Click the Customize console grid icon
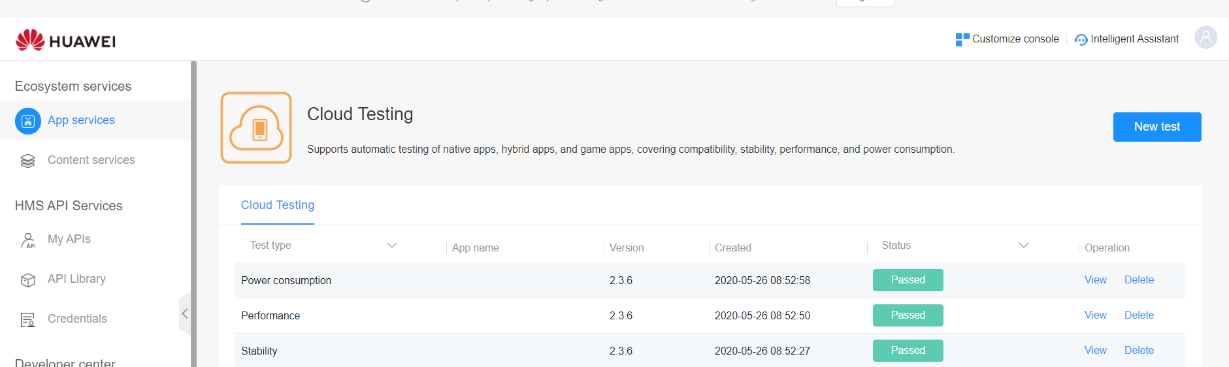Screen dimensions: 1229x367 coord(962,39)
